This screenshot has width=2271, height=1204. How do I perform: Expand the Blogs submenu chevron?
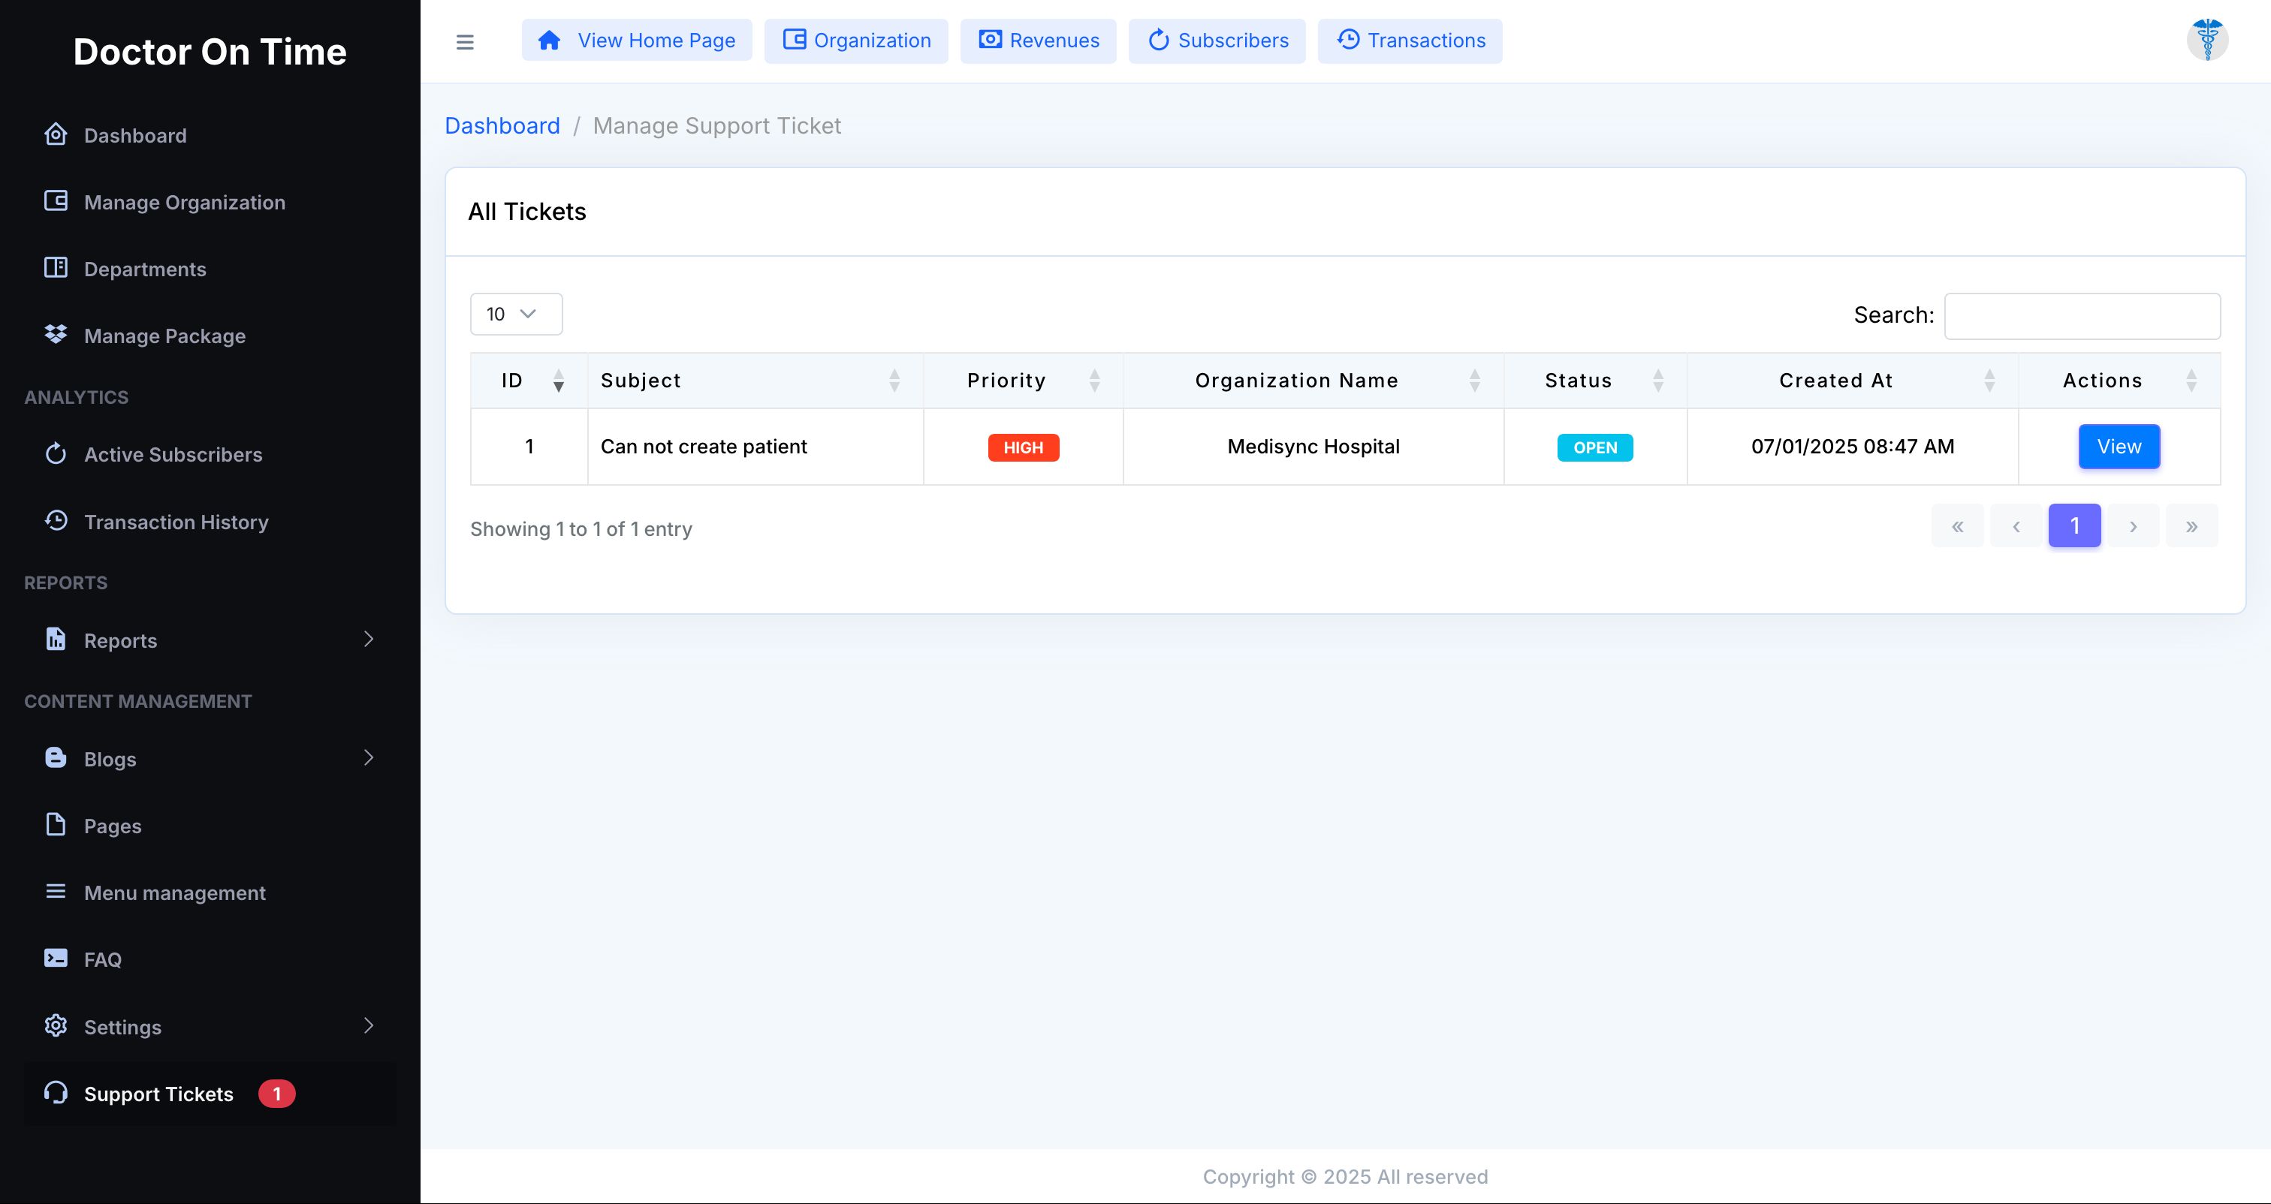[369, 757]
